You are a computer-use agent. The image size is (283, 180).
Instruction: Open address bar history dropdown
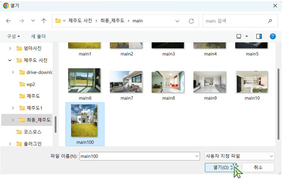(177, 21)
